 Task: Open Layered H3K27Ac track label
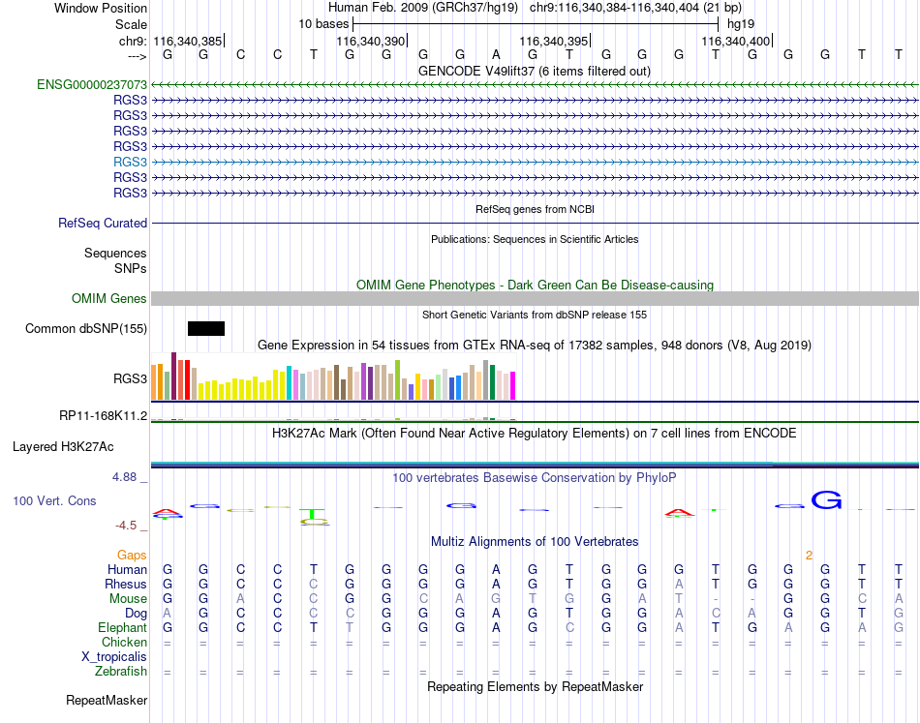pos(63,447)
